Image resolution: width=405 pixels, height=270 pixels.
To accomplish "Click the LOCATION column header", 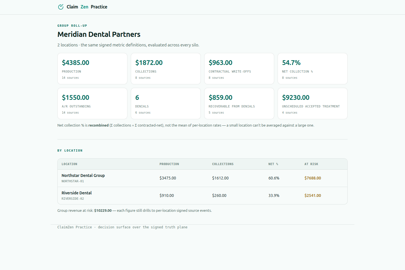I will [x=69, y=164].
